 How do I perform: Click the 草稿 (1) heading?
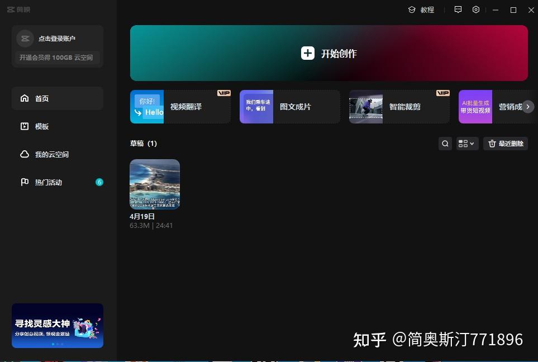[x=144, y=144]
